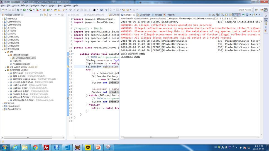Viewport: 269px width, 151px height.
Task: Open the Window menu
Action: 67,6
